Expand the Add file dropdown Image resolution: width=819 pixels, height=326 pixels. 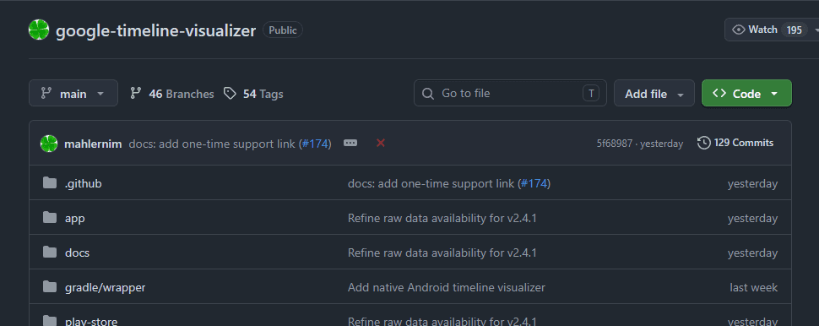coord(654,94)
